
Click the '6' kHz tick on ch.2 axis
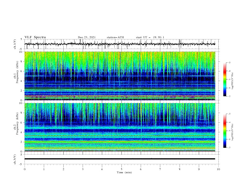click(x=22, y=123)
